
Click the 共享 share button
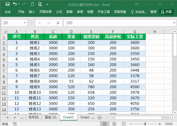click(166, 12)
